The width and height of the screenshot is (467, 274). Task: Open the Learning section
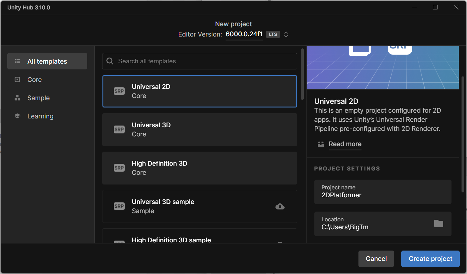tap(40, 116)
